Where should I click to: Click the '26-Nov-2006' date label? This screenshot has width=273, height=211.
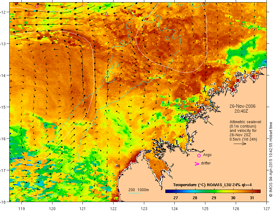(x=243, y=106)
